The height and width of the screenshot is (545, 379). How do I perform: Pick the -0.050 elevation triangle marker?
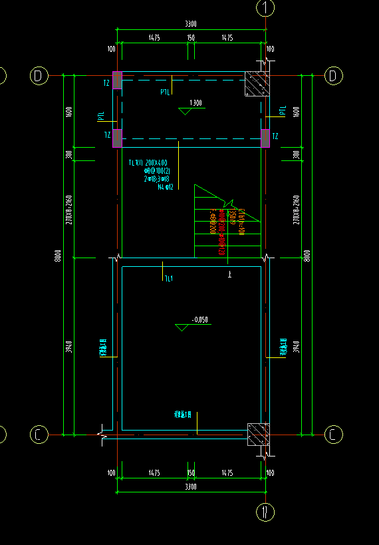[x=182, y=327]
